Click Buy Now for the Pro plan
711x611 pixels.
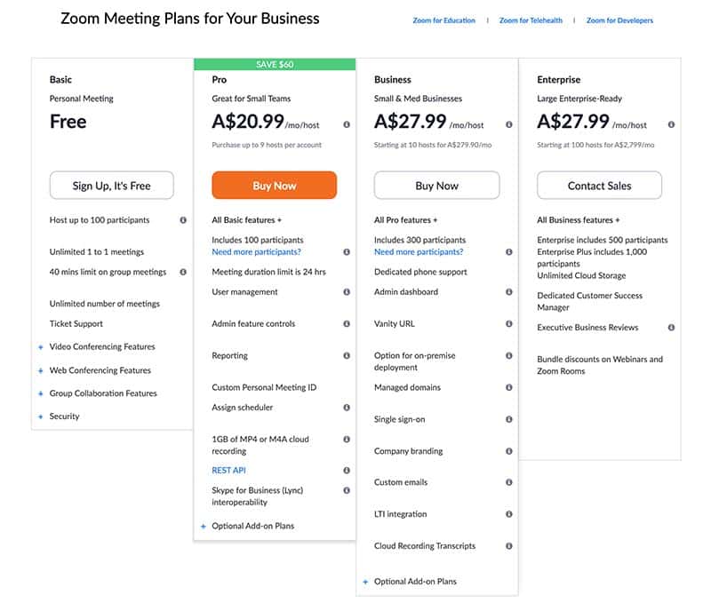(275, 186)
